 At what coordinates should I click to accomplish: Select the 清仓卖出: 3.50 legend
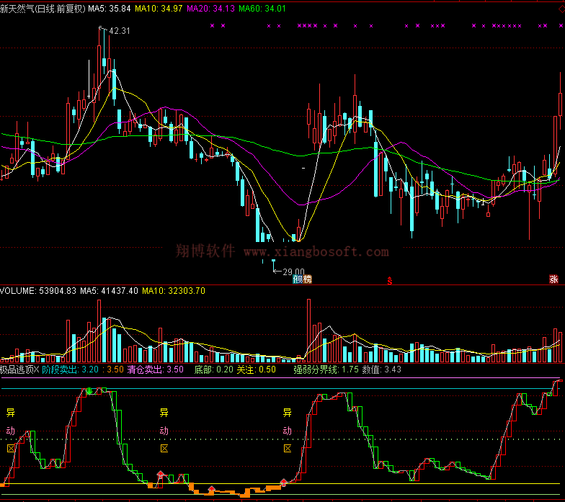[x=155, y=369]
